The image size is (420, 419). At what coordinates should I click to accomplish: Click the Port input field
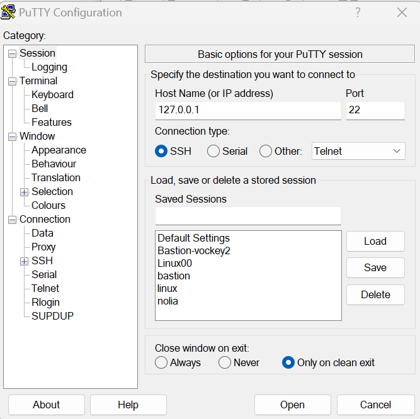click(x=375, y=111)
